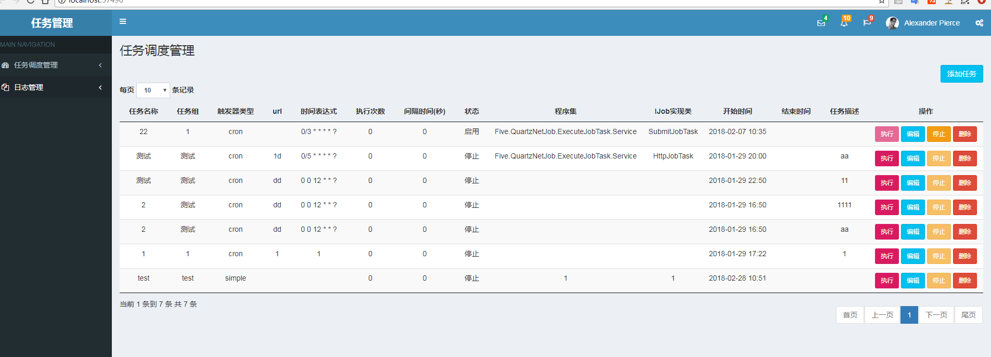Click the dashboard icon next to 任务调度管理
The width and height of the screenshot is (991, 357).
[5, 65]
